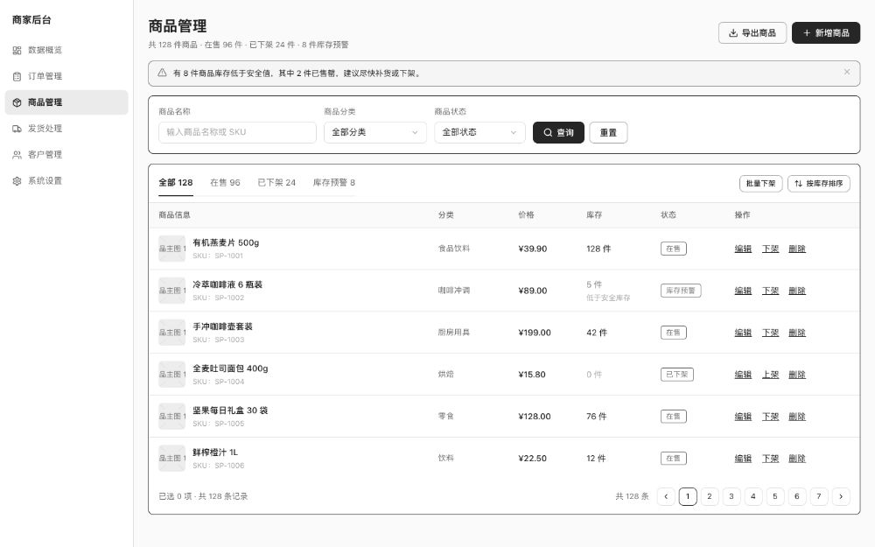Open 数据概览 in the sidebar

pyautogui.click(x=66, y=50)
